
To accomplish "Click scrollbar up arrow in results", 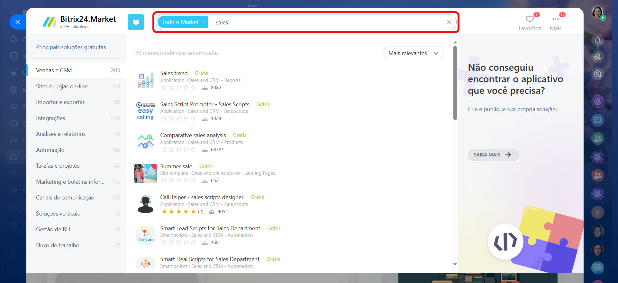I will (x=455, y=42).
